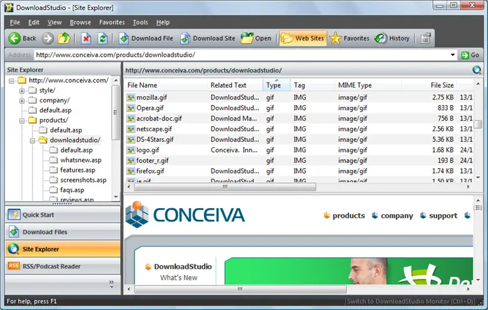This screenshot has height=310, width=488.
Task: Open the View menu
Action: point(54,22)
